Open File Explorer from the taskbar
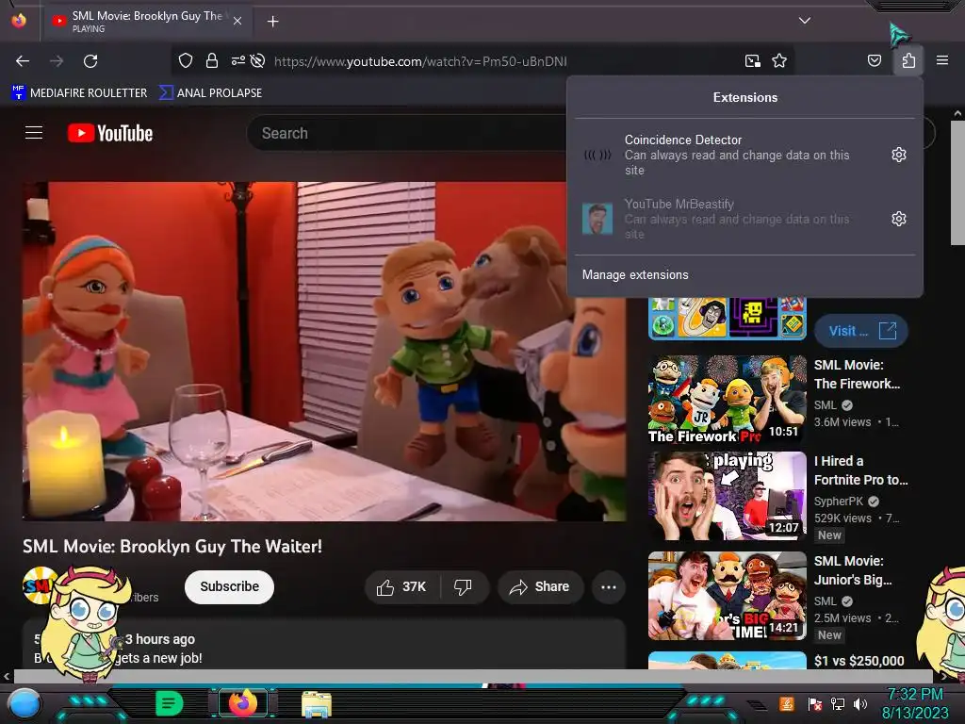 (x=317, y=703)
